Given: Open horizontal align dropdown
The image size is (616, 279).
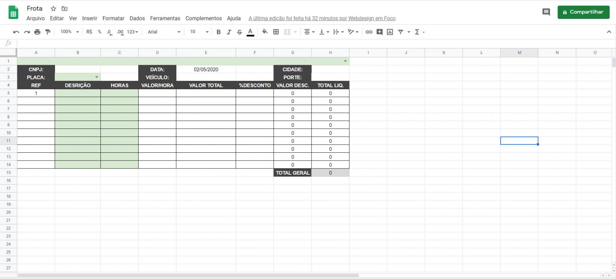Looking at the screenshot, I should point(310,32).
